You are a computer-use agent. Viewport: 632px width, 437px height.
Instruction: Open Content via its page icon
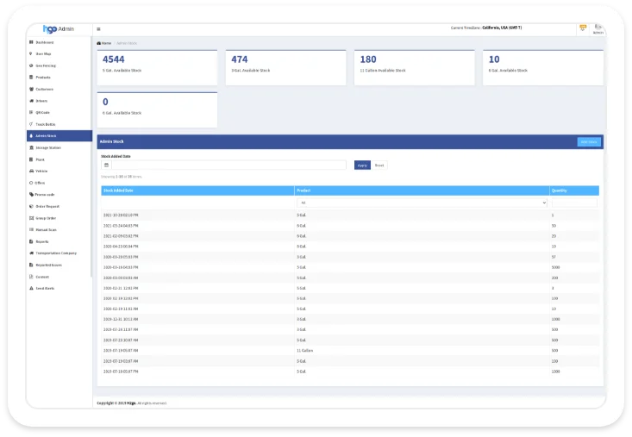click(31, 277)
